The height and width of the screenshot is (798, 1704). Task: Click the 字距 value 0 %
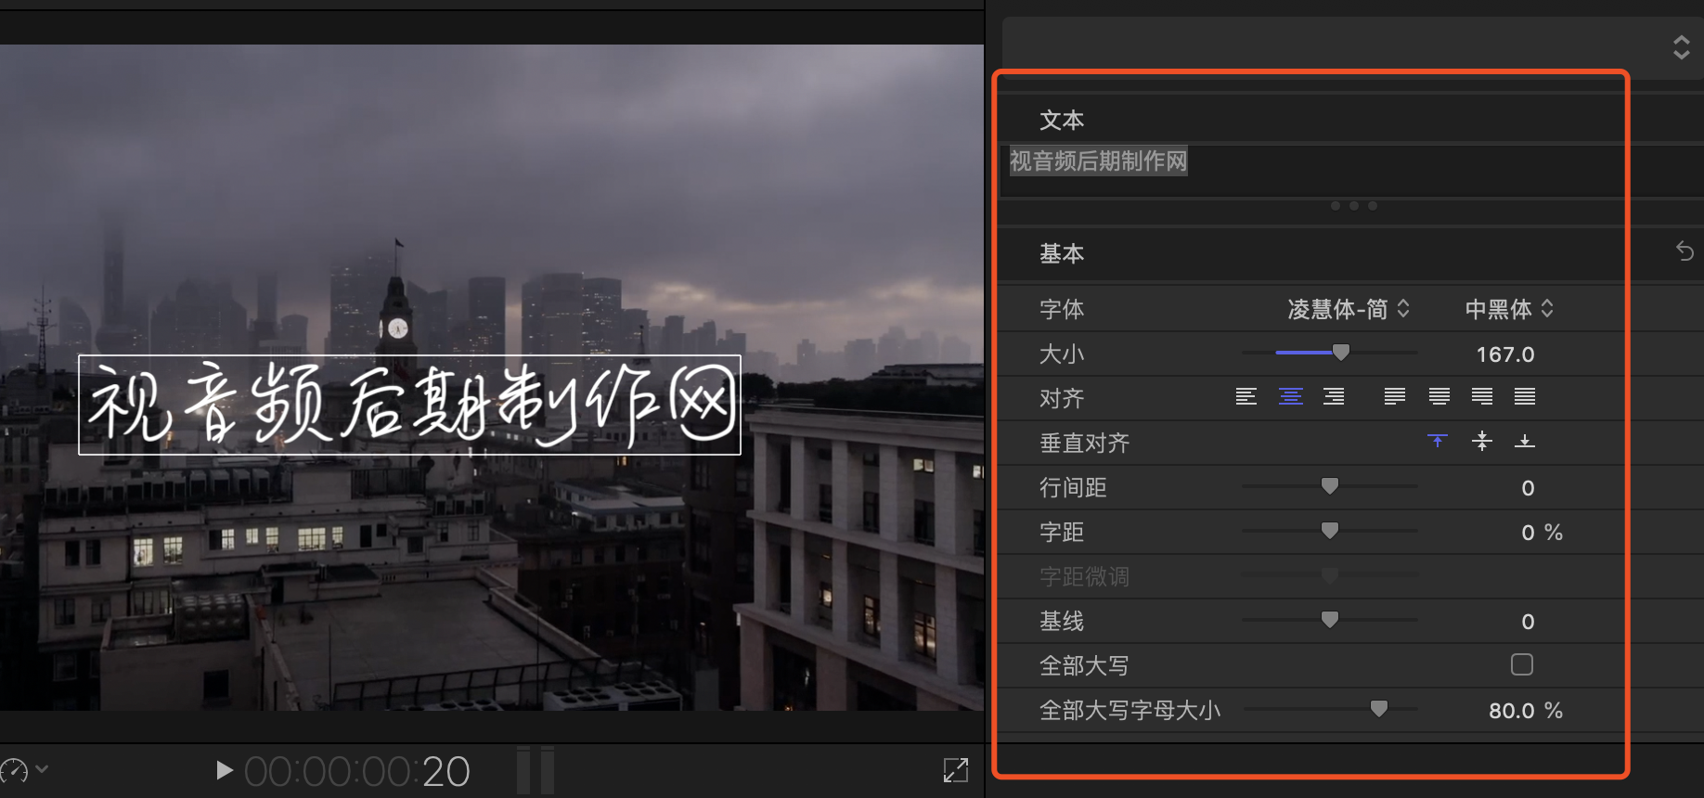[1542, 533]
